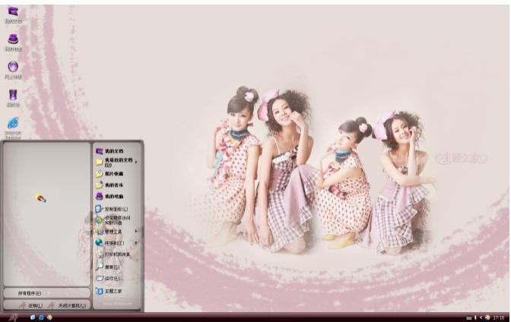Open the My Documents desktop icon
511x322 pixels.
(x=13, y=14)
